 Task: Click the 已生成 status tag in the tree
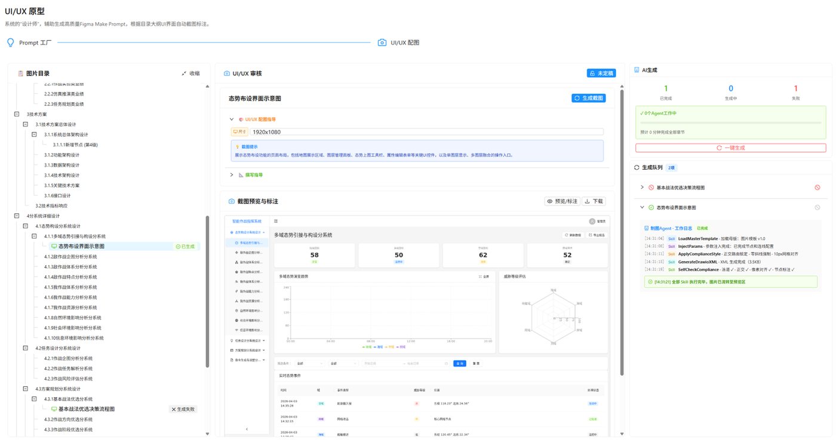click(186, 246)
